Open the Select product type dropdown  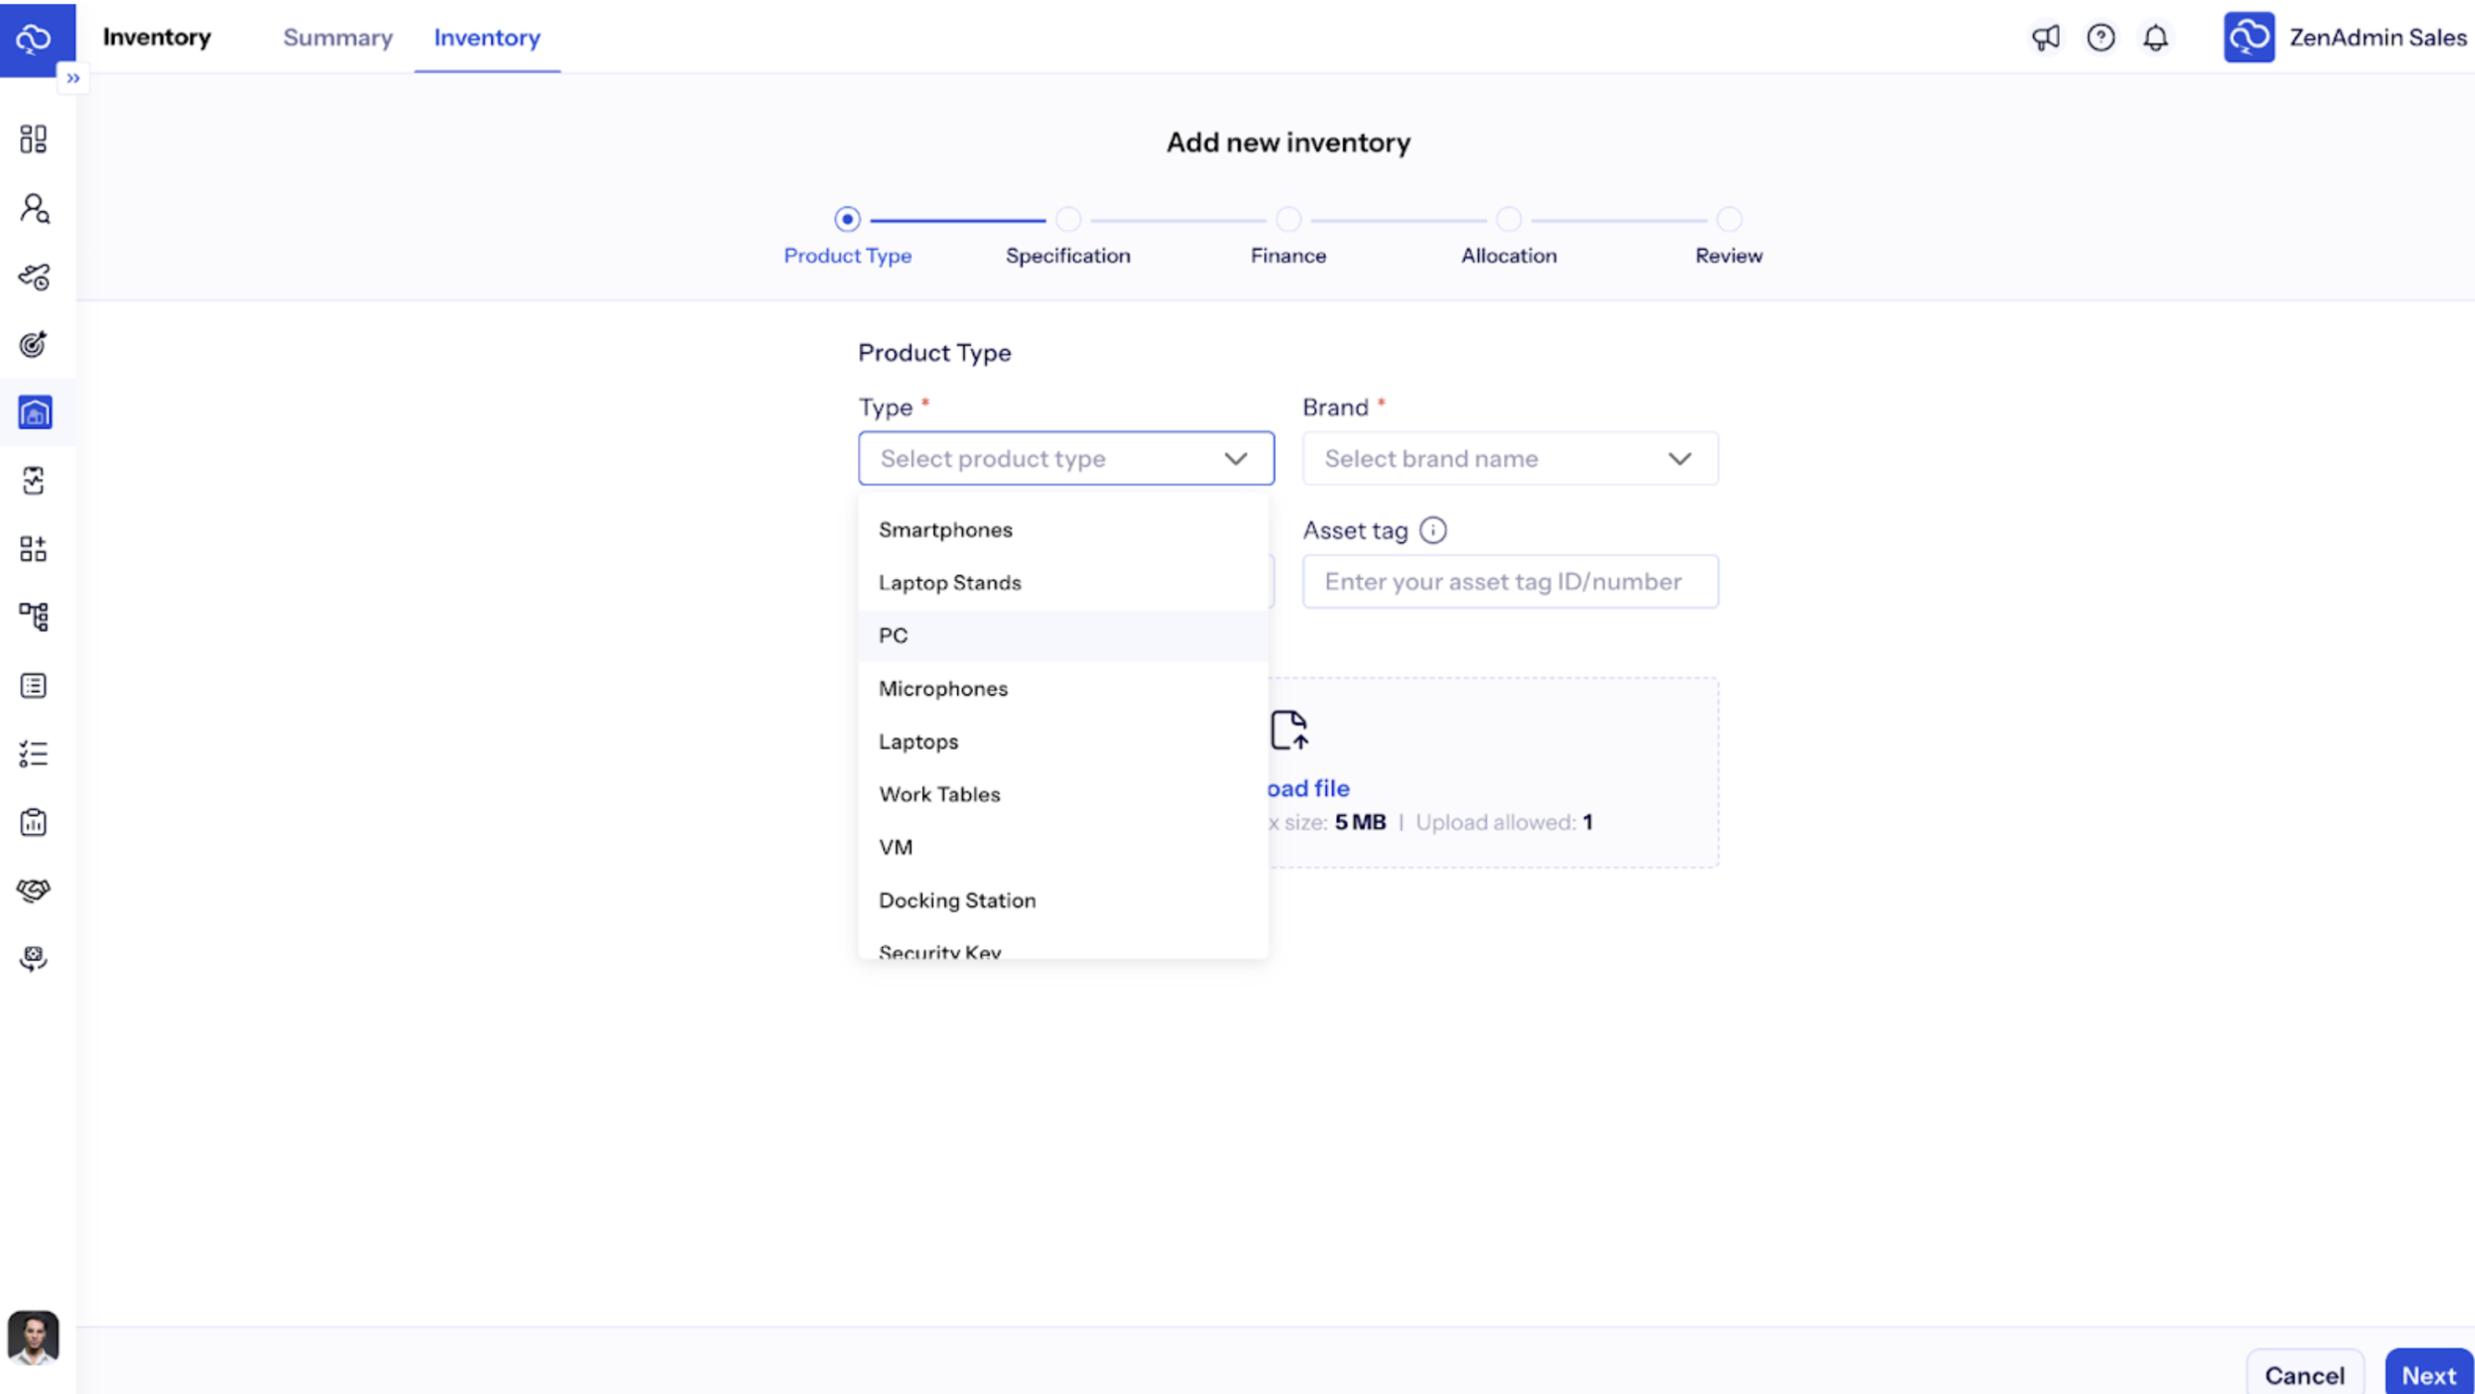pos(1065,458)
